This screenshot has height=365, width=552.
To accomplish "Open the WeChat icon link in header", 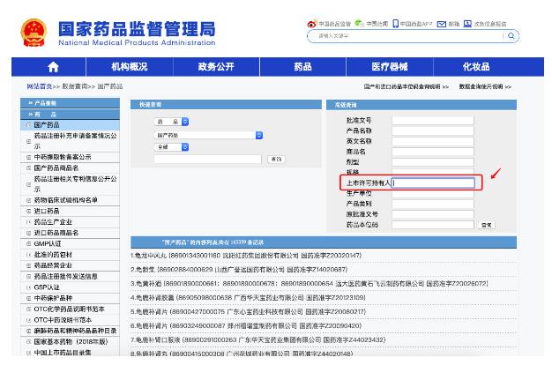I will pos(359,23).
